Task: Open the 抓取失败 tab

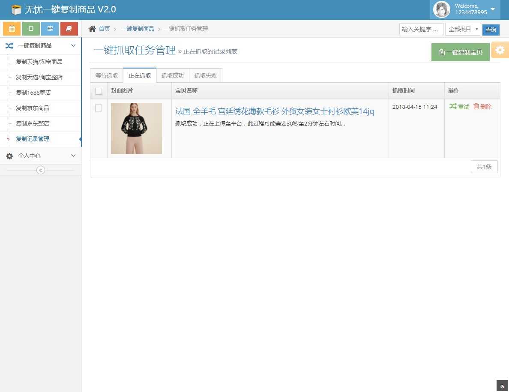Action: 206,75
